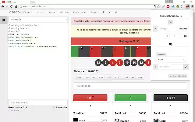The height and width of the screenshot is (122, 195).
Task: Add +10 to the bet
Action: (x=101, y=77)
